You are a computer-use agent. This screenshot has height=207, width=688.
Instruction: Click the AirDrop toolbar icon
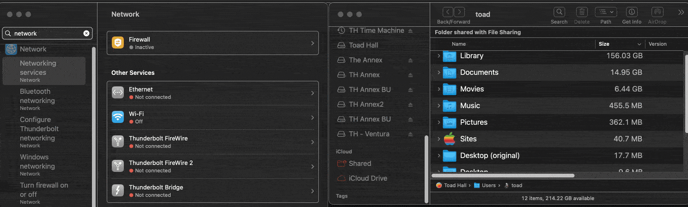coord(658,12)
